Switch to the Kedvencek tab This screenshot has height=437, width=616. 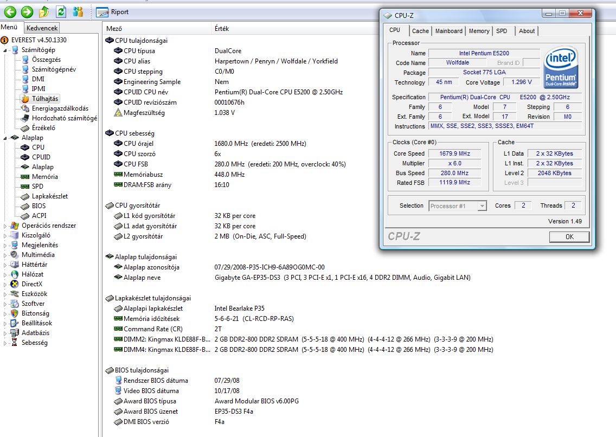pos(42,28)
